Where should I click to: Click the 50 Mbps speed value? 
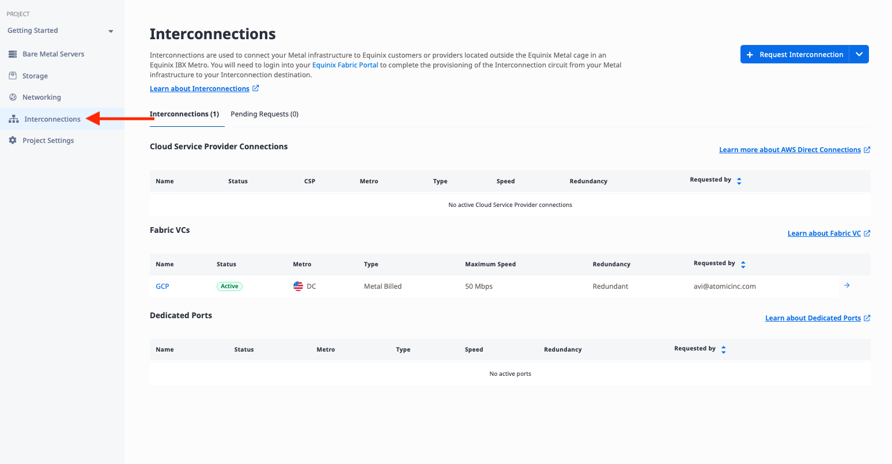pos(479,286)
